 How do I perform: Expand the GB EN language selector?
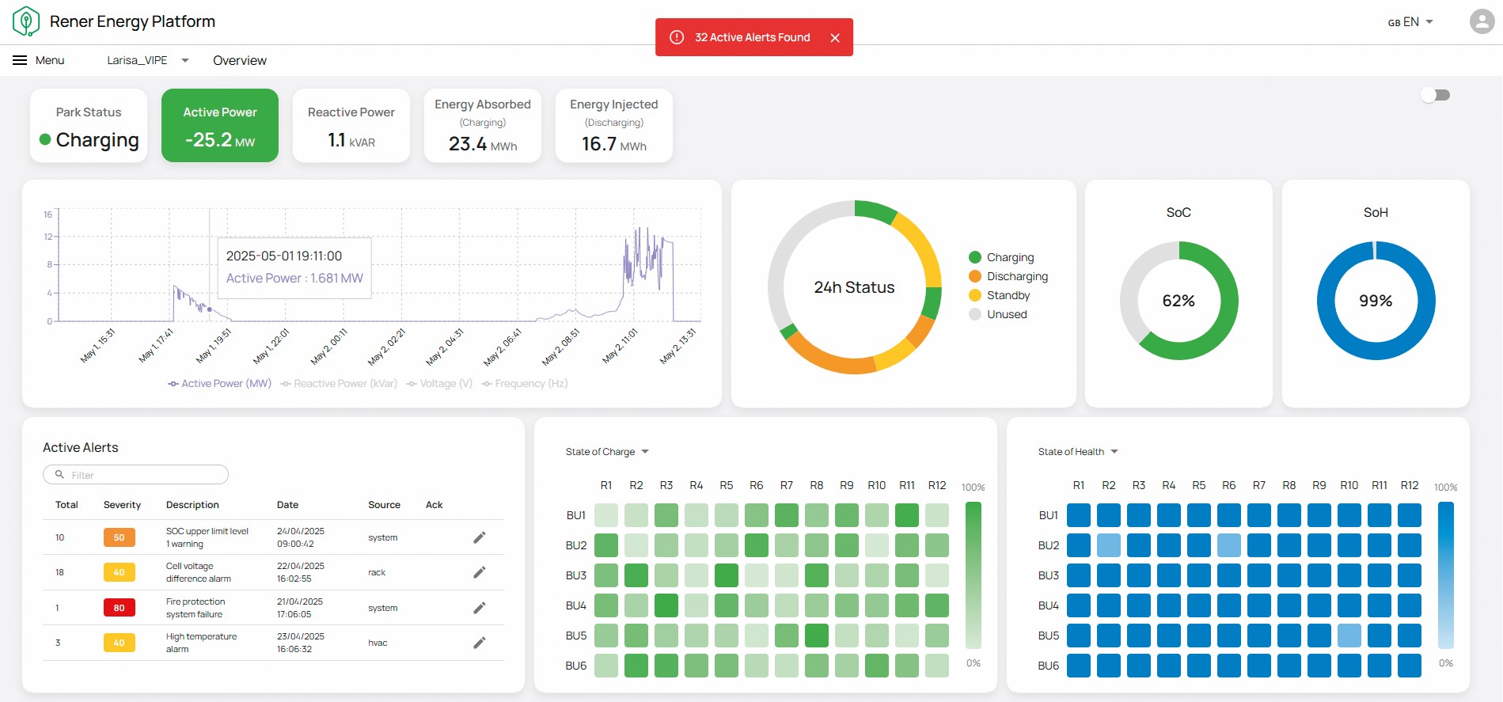click(1410, 22)
